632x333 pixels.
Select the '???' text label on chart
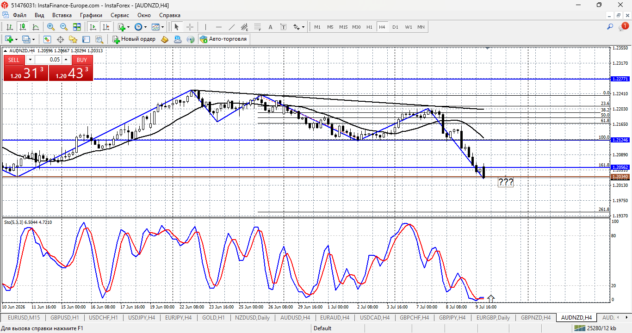(506, 182)
